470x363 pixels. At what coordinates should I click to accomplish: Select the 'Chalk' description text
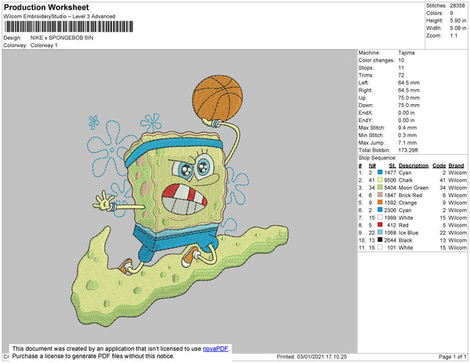tap(406, 180)
